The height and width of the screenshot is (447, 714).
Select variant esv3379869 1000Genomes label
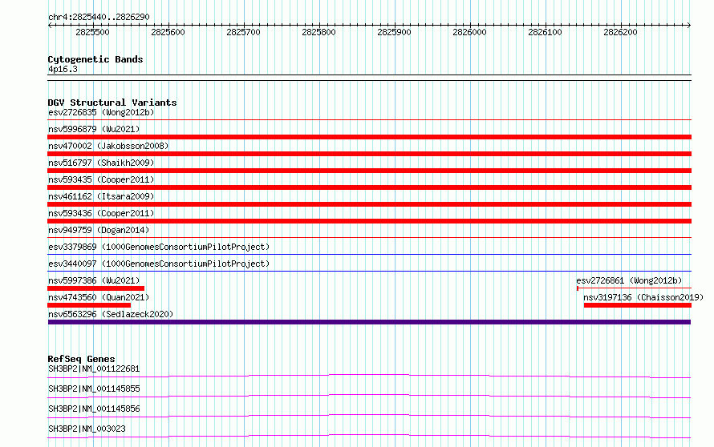pyautogui.click(x=159, y=247)
